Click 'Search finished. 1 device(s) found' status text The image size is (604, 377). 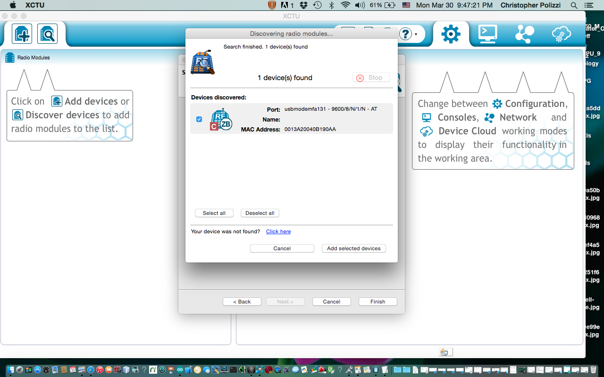tap(266, 47)
